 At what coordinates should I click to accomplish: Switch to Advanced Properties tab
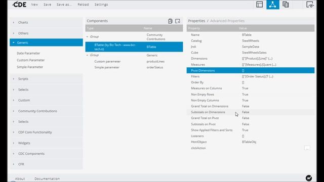point(227,21)
